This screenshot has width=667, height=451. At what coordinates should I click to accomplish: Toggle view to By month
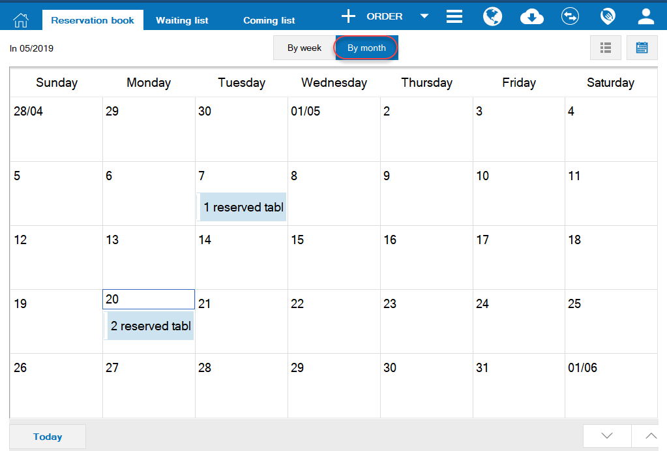tap(366, 48)
